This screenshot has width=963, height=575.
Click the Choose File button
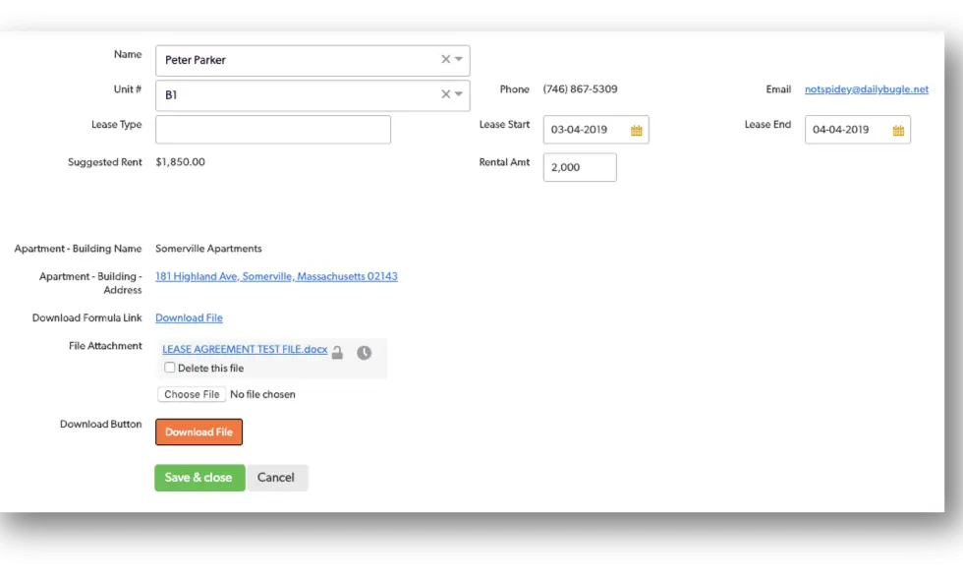pos(192,394)
